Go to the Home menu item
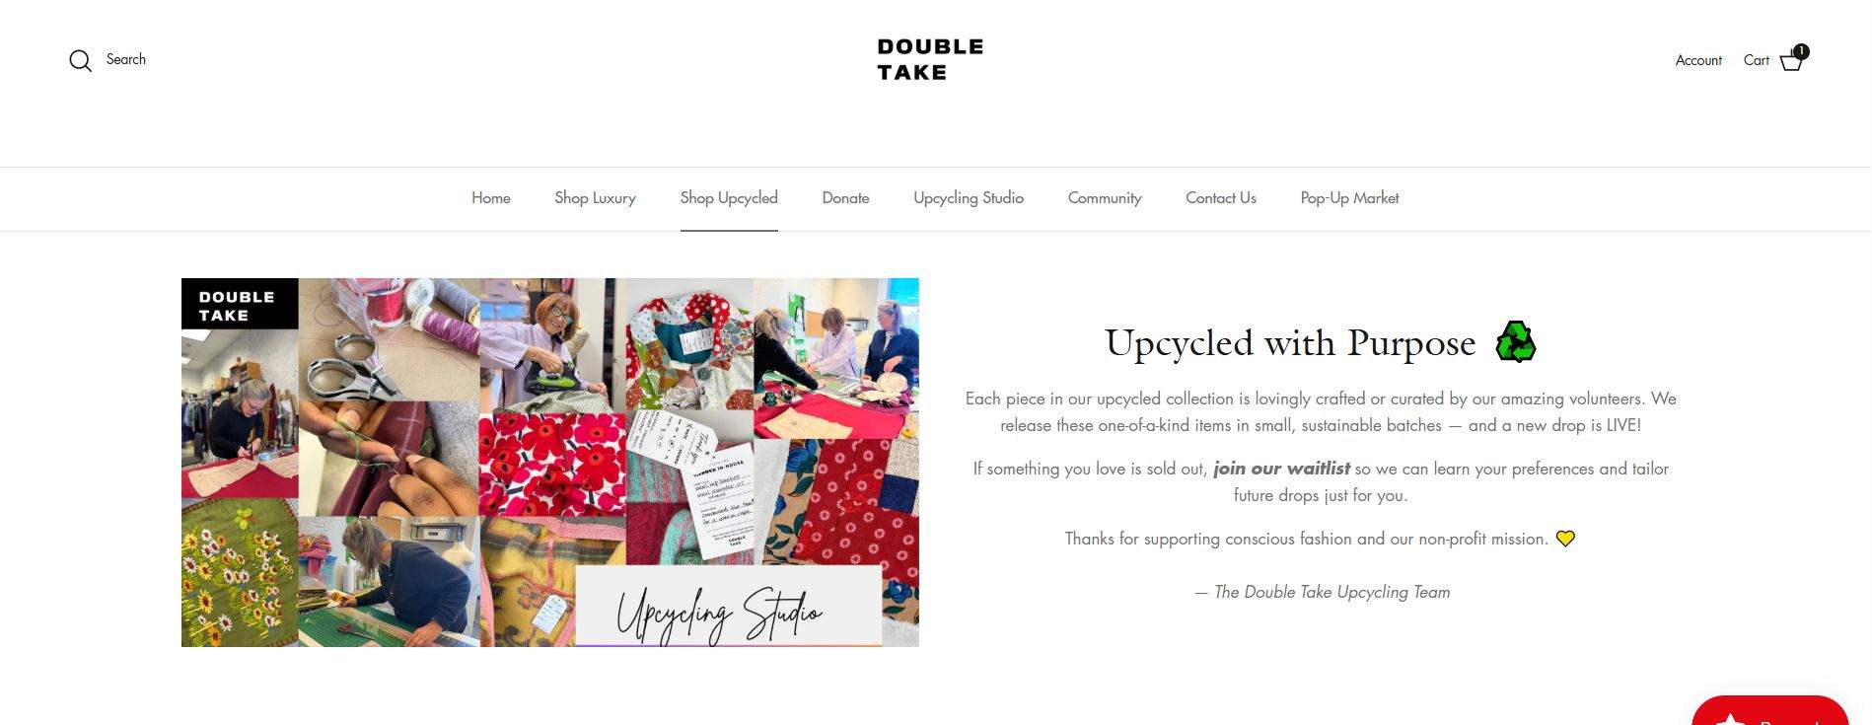This screenshot has height=725, width=1872. click(491, 198)
